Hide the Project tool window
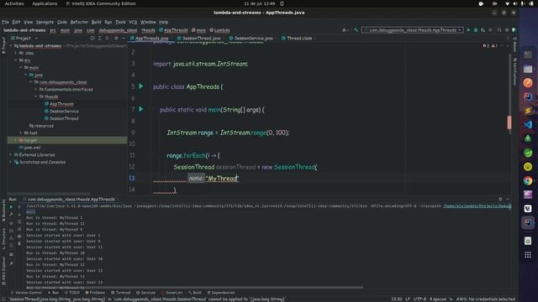The width and height of the screenshot is (538, 302). coord(124,38)
